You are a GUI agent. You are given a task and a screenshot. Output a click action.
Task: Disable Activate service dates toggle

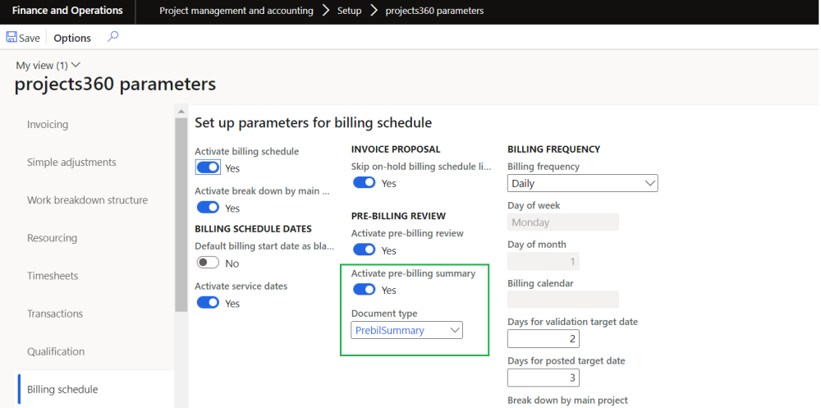click(208, 303)
